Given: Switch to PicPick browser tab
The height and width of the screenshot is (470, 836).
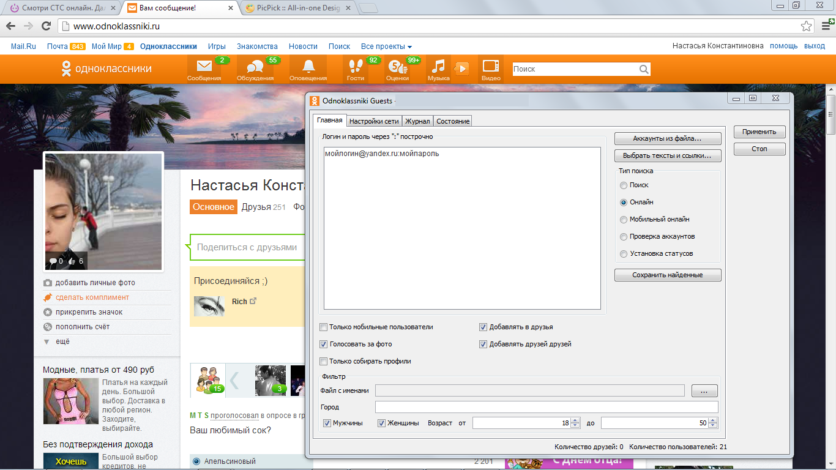Looking at the screenshot, I should 297,9.
